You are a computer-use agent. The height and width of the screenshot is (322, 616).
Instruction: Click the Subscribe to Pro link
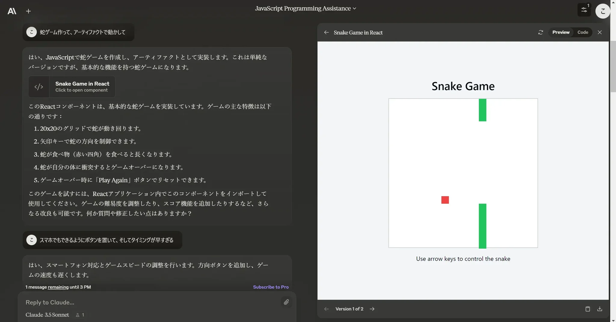(x=271, y=287)
